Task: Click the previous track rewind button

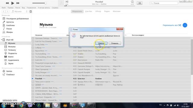Action: [7, 3]
